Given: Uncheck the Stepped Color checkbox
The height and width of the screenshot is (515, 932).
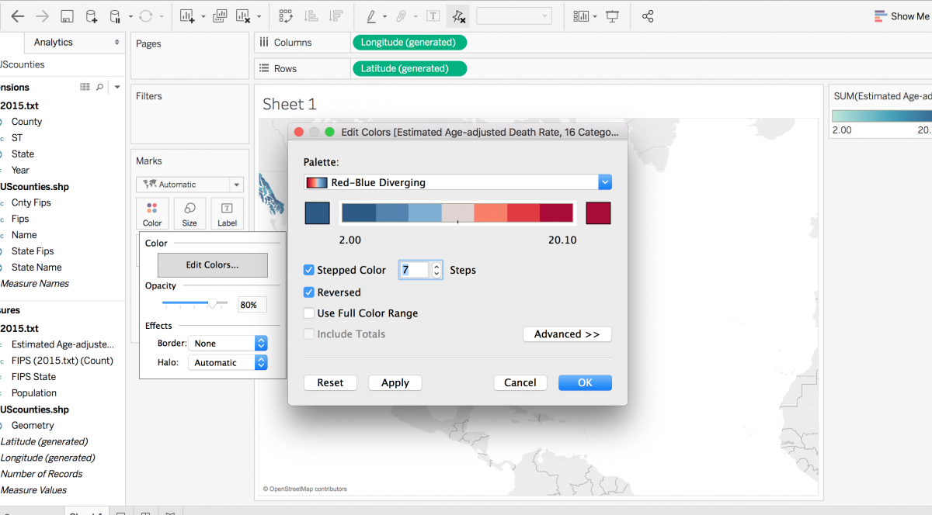Looking at the screenshot, I should (308, 270).
